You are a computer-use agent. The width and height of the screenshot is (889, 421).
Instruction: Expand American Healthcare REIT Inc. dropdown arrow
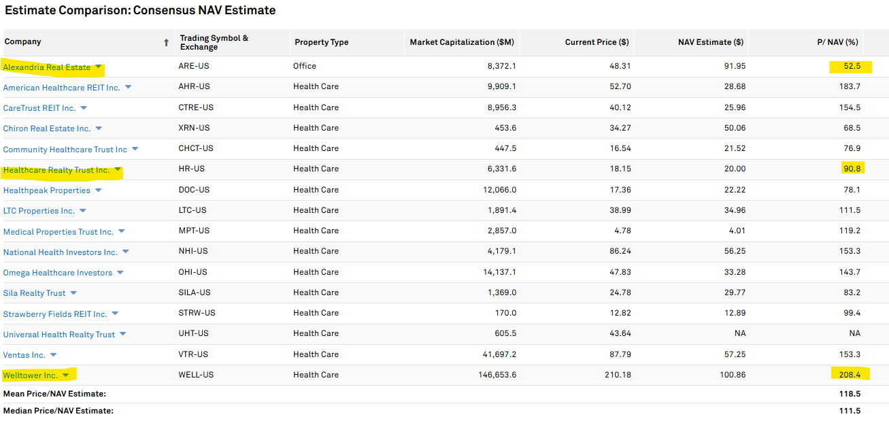(128, 87)
